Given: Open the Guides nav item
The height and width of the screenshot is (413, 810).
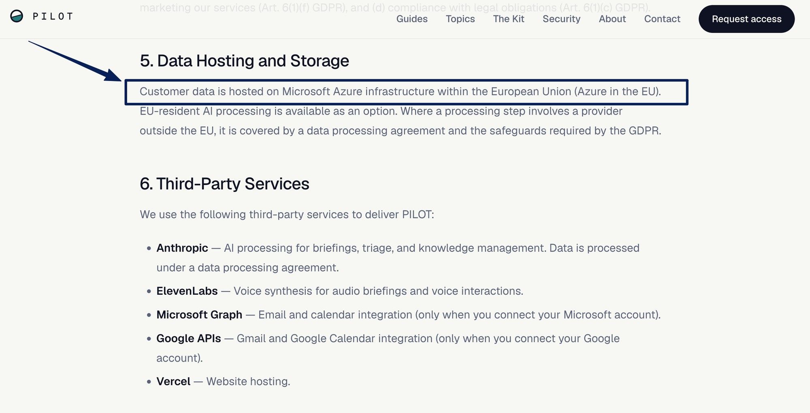Looking at the screenshot, I should [x=412, y=19].
